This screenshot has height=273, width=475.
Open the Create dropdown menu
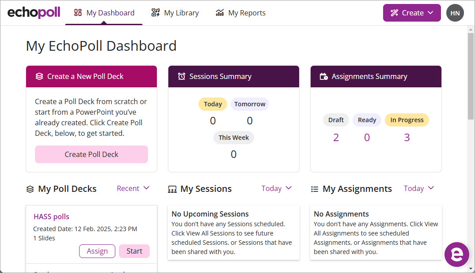(x=411, y=12)
